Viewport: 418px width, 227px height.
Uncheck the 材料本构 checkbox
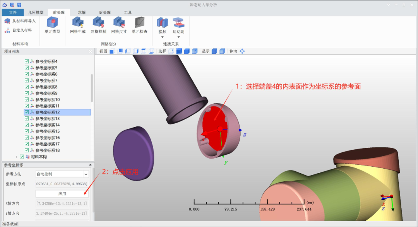coord(22,157)
